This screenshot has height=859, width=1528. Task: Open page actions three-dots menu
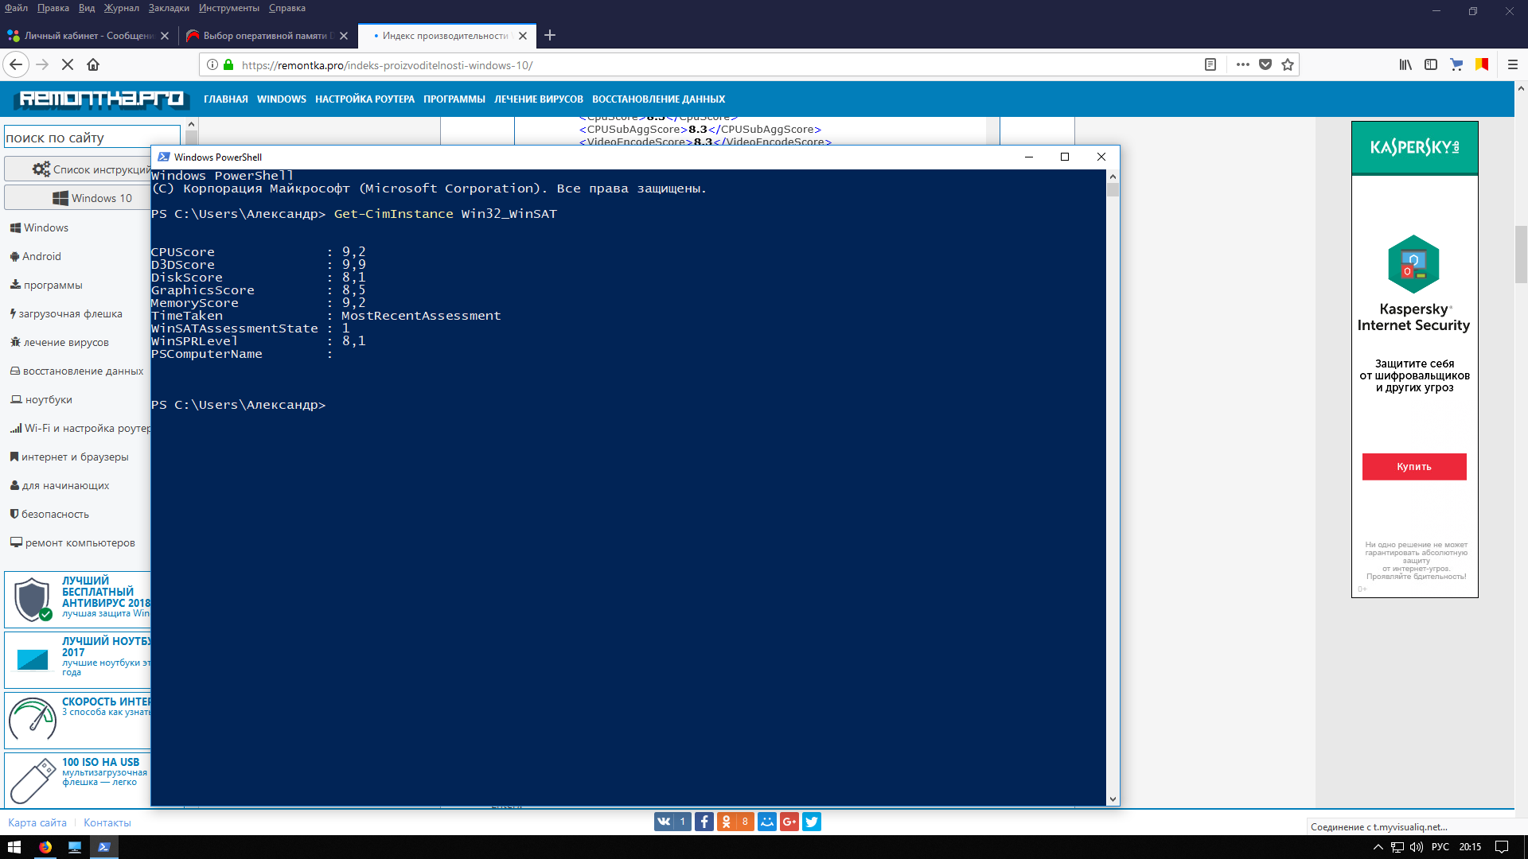[1242, 65]
